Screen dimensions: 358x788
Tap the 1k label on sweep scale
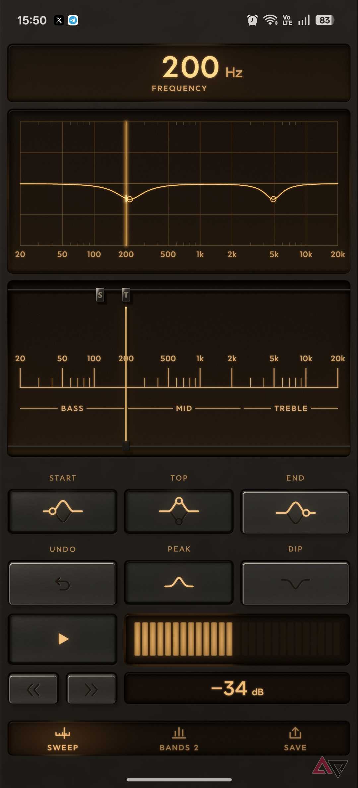click(200, 359)
